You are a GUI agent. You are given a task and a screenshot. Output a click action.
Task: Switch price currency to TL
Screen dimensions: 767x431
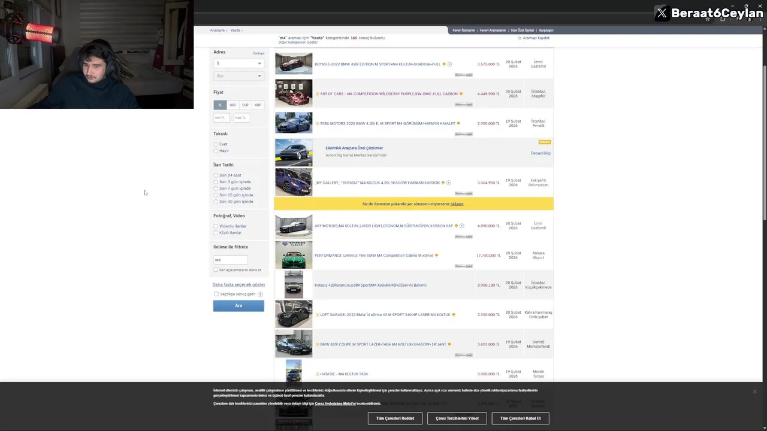point(220,105)
